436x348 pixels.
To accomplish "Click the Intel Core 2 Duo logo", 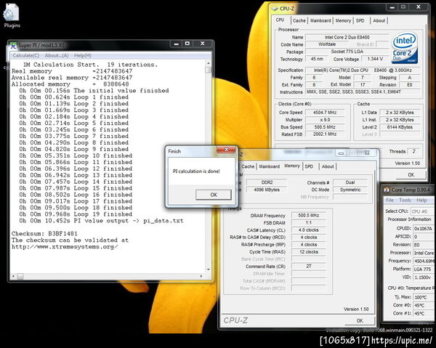I will [405, 48].
